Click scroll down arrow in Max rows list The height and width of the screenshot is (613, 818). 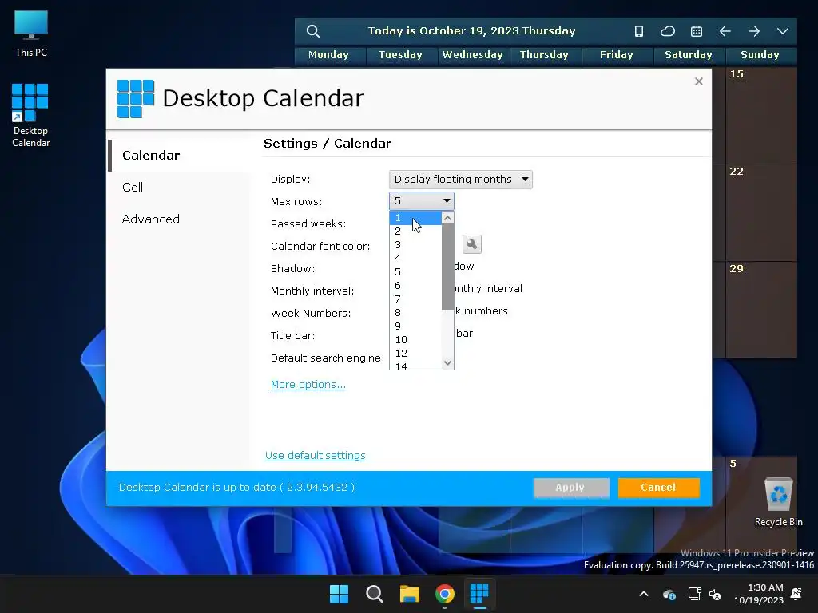coord(447,363)
